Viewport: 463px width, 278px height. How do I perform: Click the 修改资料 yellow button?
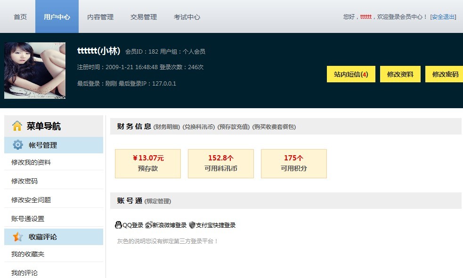400,74
